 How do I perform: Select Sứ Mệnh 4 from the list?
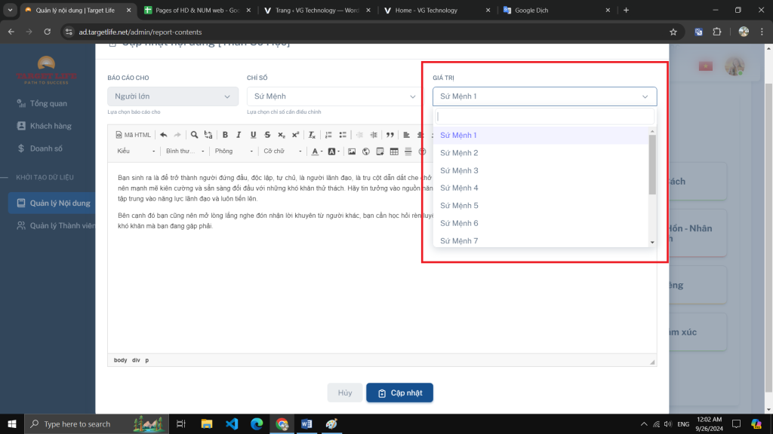click(540, 188)
